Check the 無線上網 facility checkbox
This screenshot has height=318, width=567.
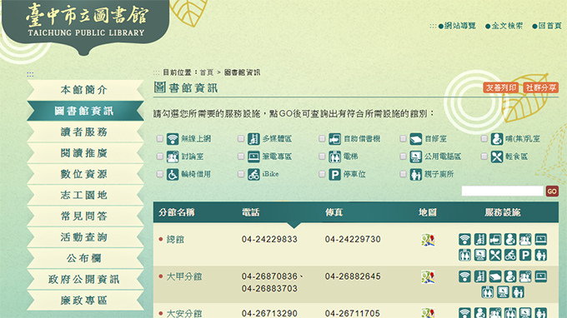coord(160,139)
